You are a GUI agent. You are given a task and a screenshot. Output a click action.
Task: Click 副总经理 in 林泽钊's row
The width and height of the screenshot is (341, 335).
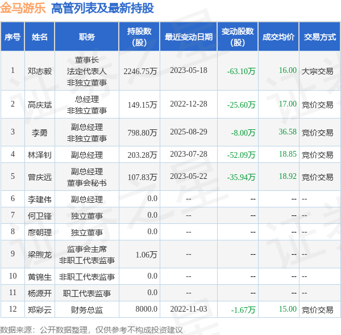(87, 155)
